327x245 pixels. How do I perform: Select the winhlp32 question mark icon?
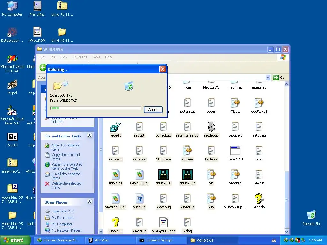click(115, 222)
